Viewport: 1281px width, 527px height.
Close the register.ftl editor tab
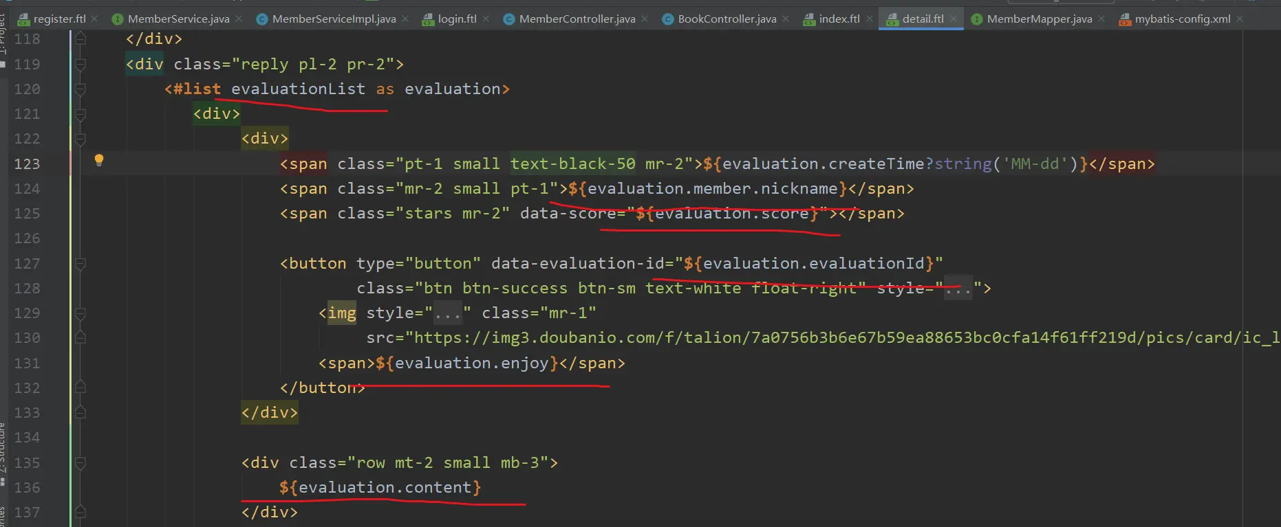pos(94,19)
